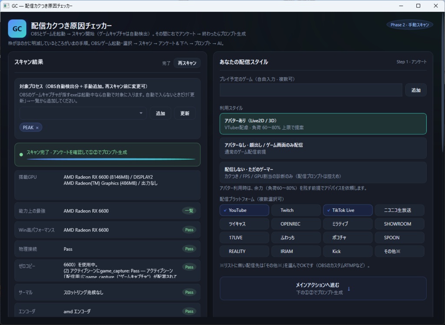Click Pass badge in Win高パフォーマンス row
This screenshot has height=325, width=445.
(189, 230)
